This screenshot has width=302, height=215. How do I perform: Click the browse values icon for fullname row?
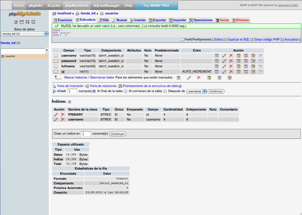pos(216,66)
